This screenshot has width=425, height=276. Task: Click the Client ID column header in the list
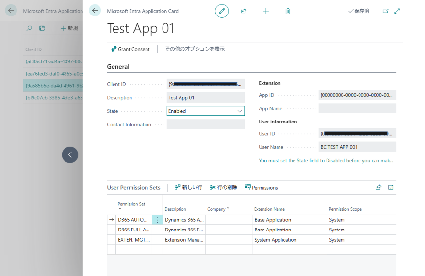click(x=33, y=49)
